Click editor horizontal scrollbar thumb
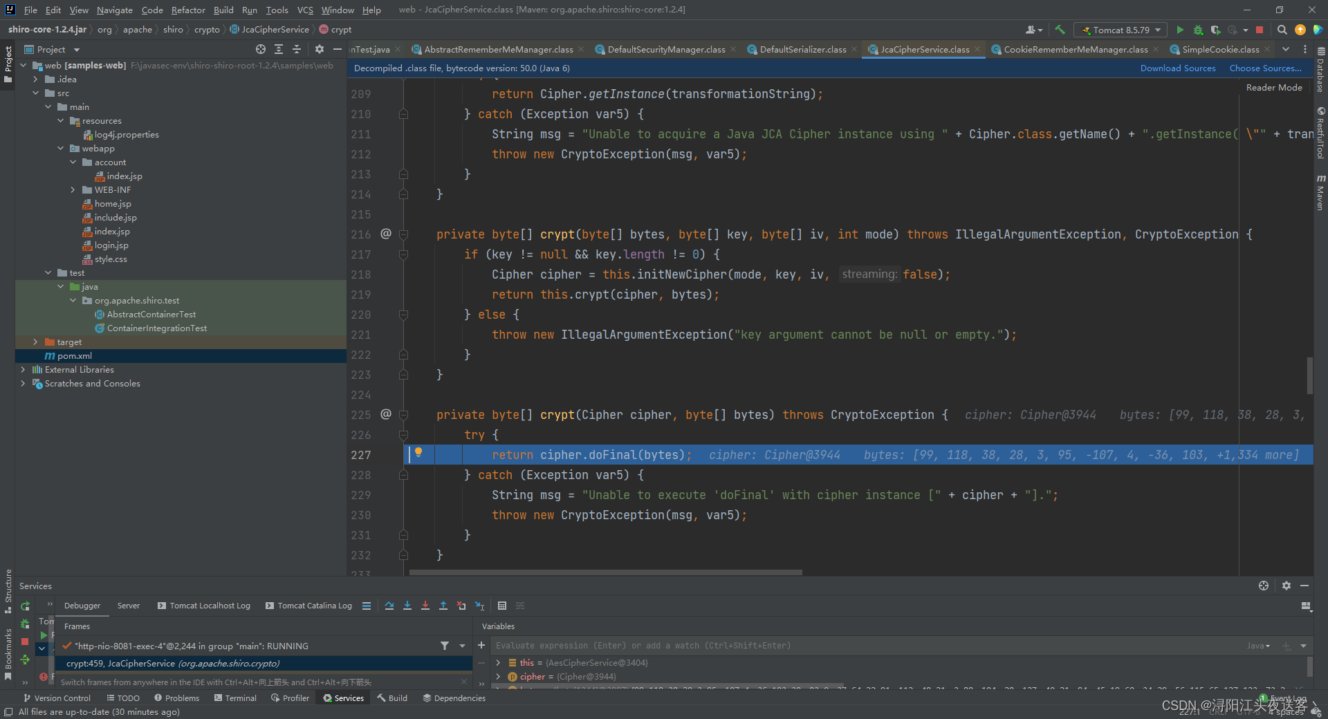The width and height of the screenshot is (1328, 719). [605, 572]
